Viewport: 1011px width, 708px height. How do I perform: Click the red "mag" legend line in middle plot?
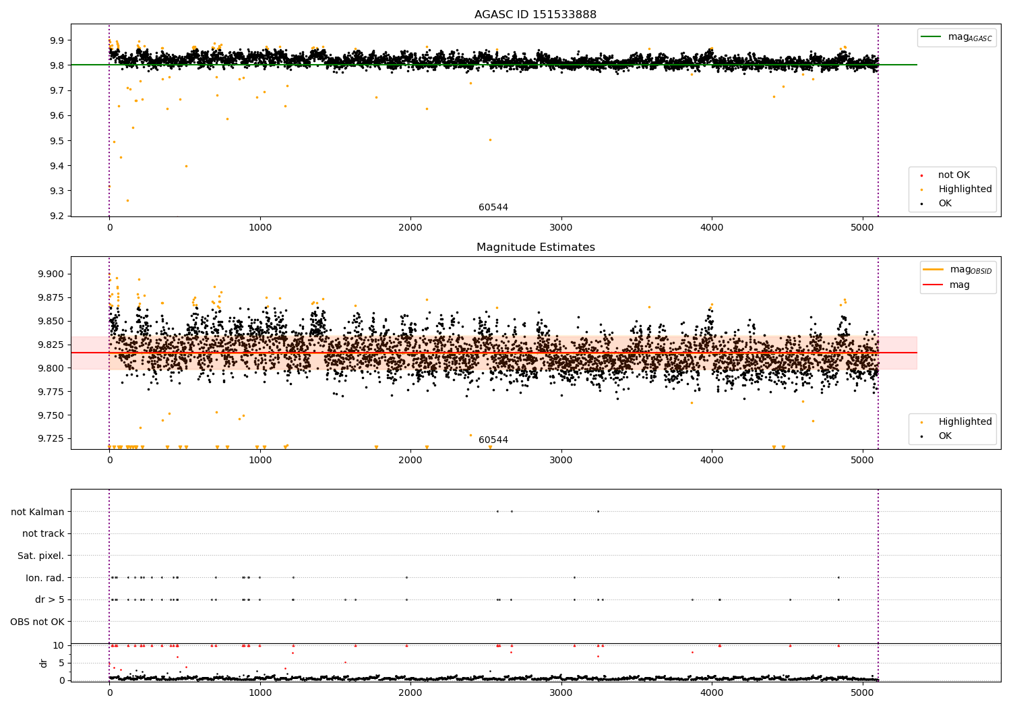click(933, 285)
